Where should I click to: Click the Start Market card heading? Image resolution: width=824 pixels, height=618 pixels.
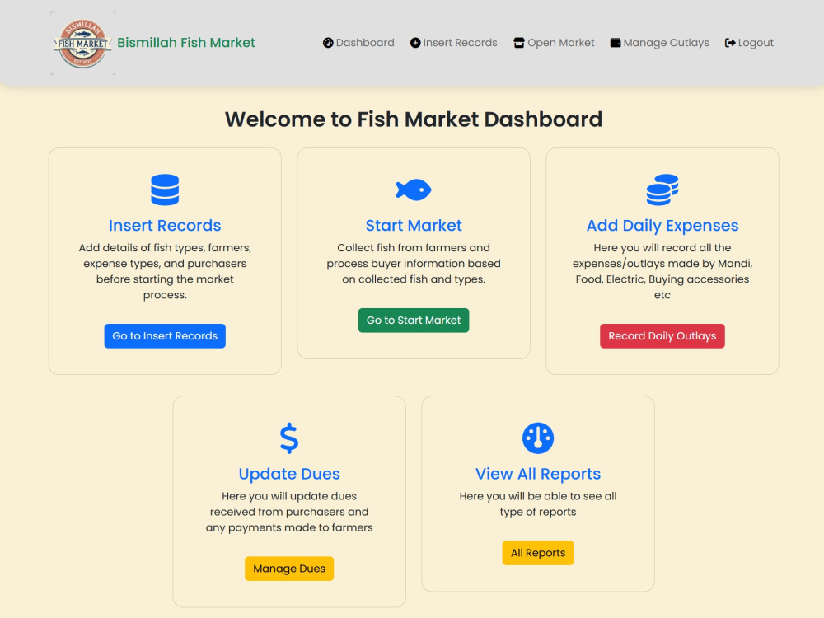coord(414,226)
